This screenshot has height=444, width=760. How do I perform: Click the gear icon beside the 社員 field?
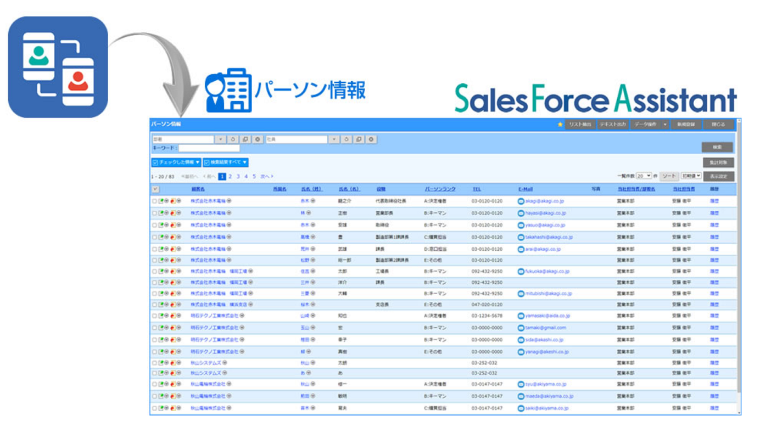point(371,139)
